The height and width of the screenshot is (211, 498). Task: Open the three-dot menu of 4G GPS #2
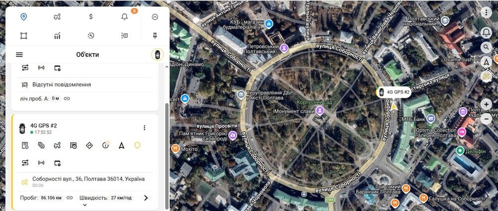click(x=144, y=127)
